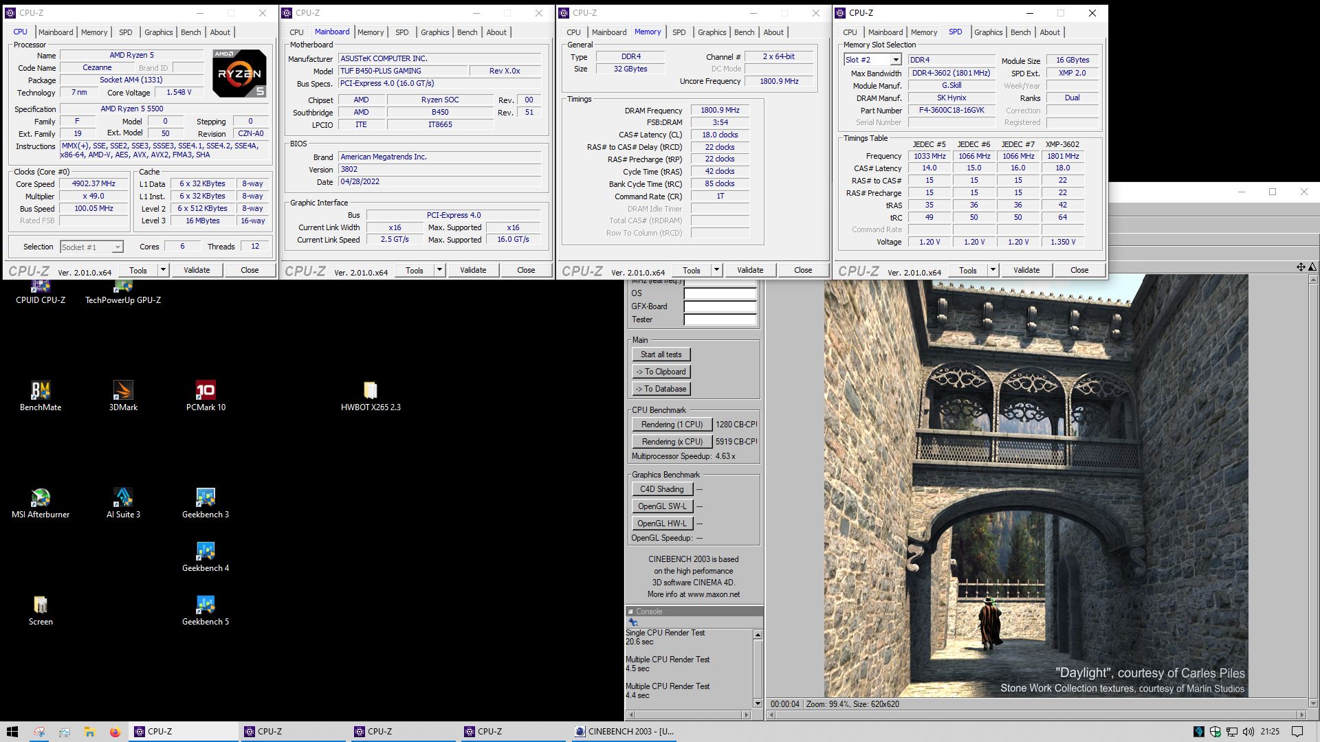Image resolution: width=1320 pixels, height=742 pixels.
Task: Expand Tools arrow in the CPU tab window
Action: coord(163,270)
